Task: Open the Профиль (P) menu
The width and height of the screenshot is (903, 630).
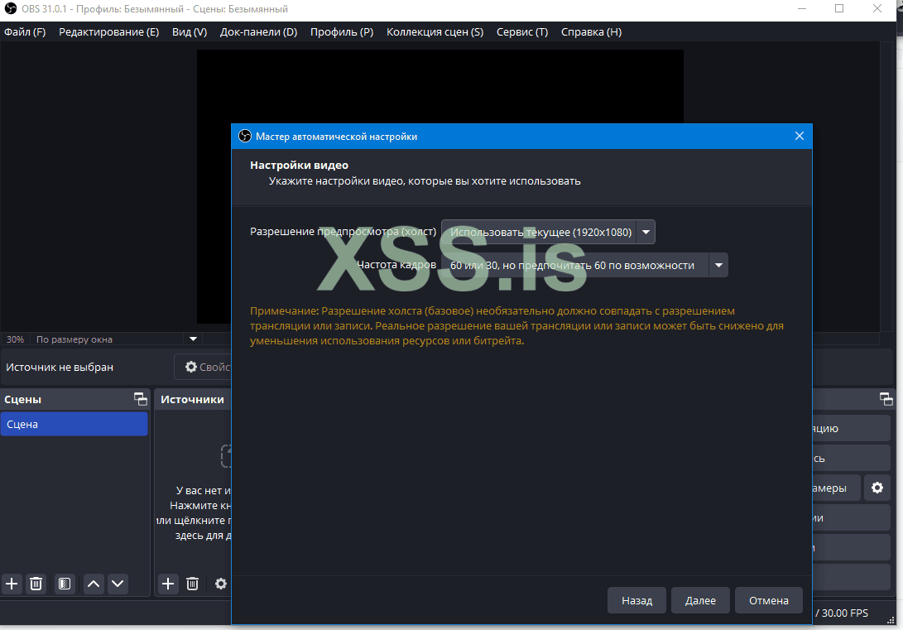Action: click(342, 32)
